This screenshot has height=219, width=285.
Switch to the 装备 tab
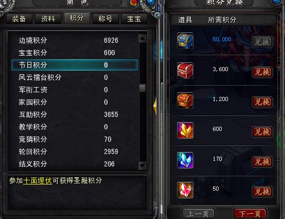pyautogui.click(x=19, y=19)
